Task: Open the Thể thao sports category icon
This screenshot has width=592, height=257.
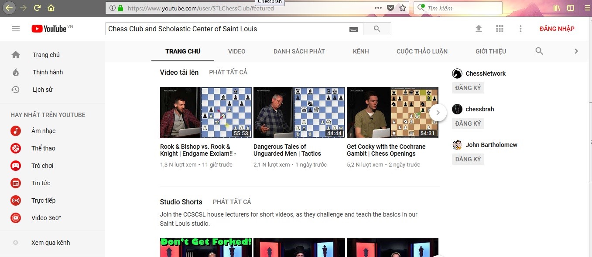Action: (x=16, y=148)
